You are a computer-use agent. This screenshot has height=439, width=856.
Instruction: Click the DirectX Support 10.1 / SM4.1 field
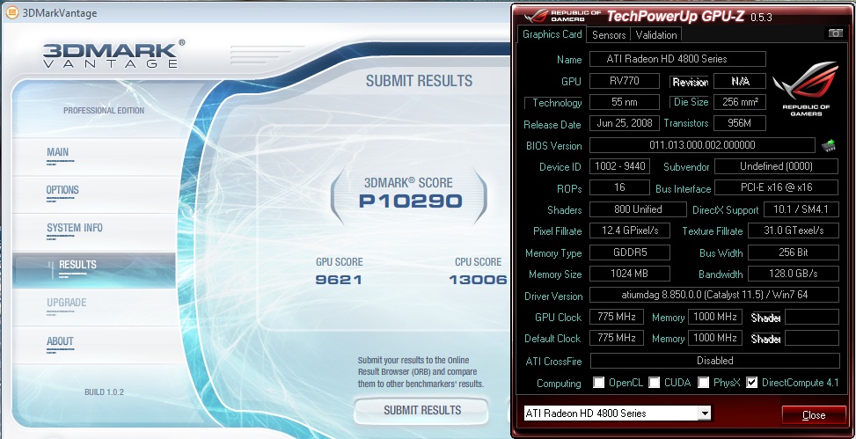click(801, 209)
